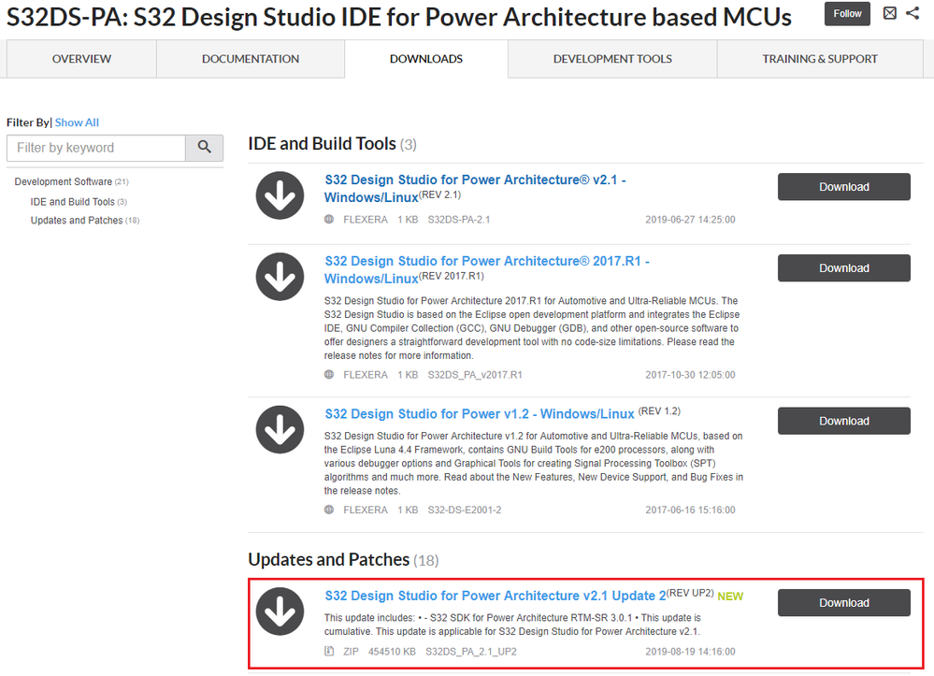The image size is (934, 676).
Task: Filter by Development Software category
Action: (71, 181)
